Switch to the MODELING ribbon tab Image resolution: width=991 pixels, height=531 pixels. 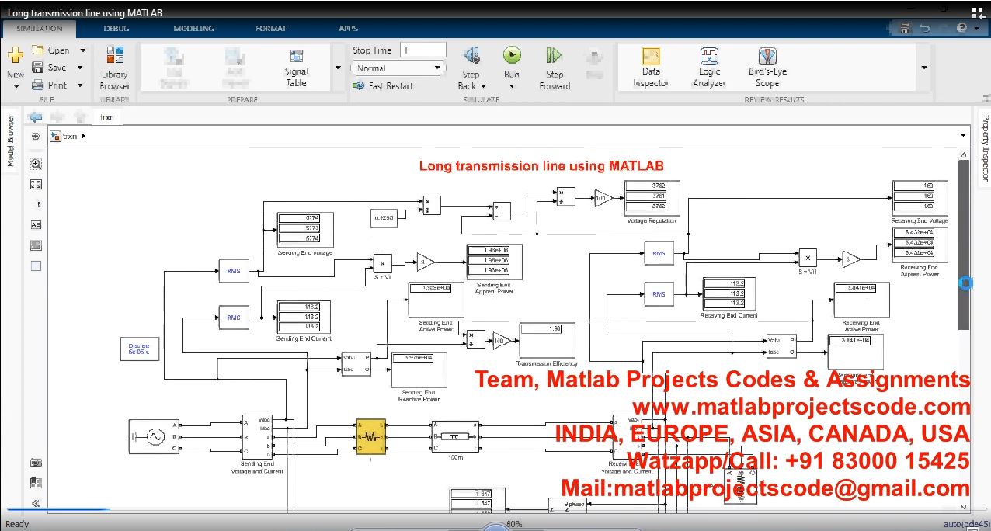(193, 29)
